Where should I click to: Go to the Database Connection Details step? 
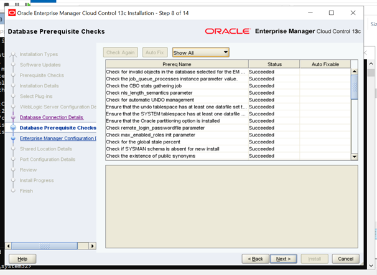(x=51, y=117)
